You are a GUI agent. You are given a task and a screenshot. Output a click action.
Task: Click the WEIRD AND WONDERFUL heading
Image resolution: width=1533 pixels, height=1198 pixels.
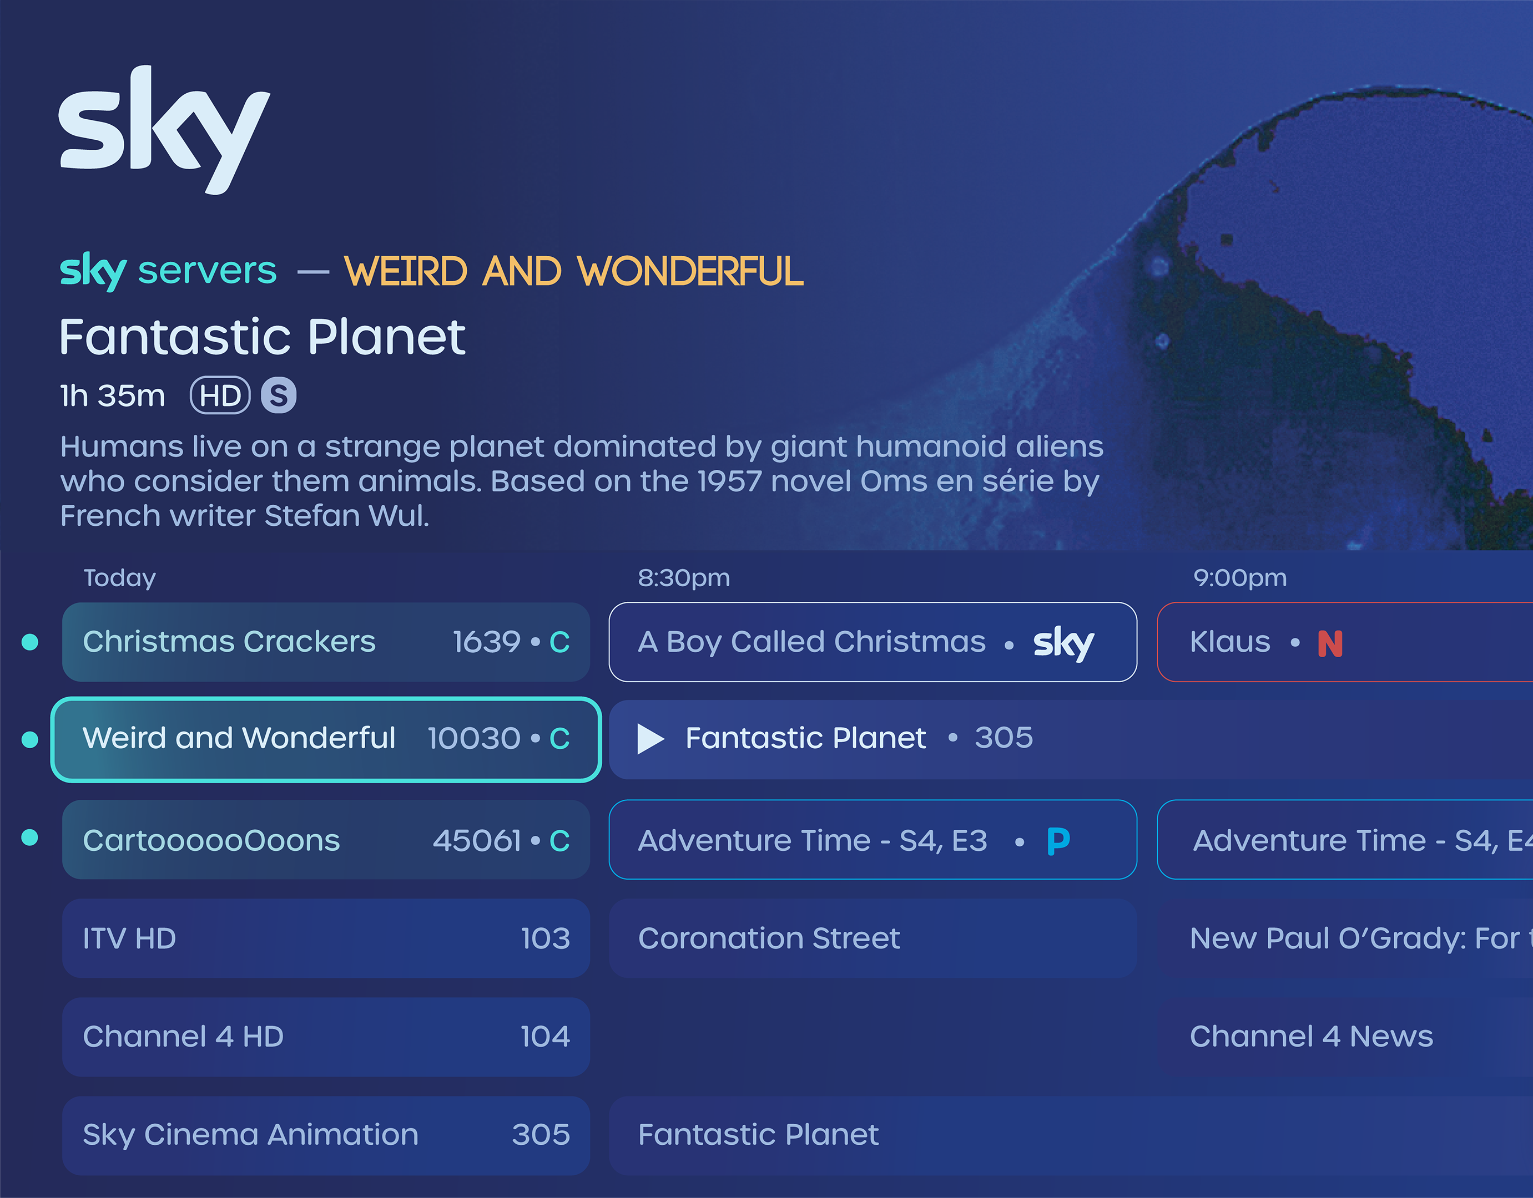(x=573, y=271)
